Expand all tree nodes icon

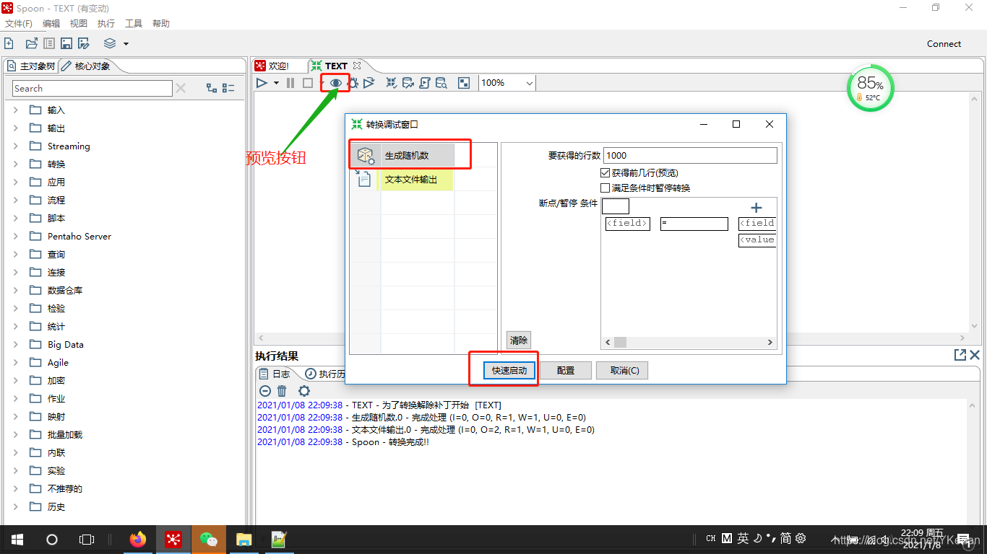tap(212, 88)
